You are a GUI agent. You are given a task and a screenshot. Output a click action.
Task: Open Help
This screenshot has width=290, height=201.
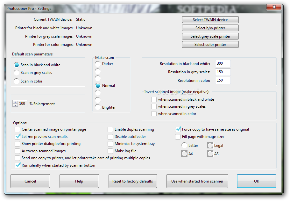click(x=79, y=181)
